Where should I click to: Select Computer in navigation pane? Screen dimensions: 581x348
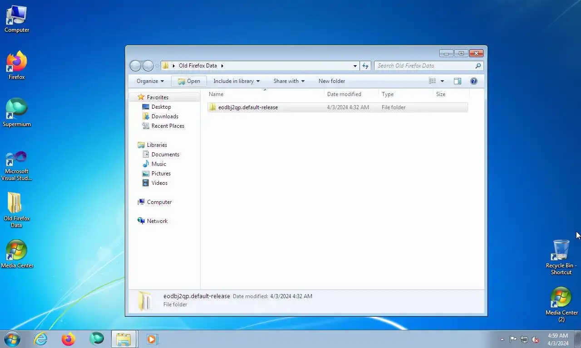(x=159, y=202)
